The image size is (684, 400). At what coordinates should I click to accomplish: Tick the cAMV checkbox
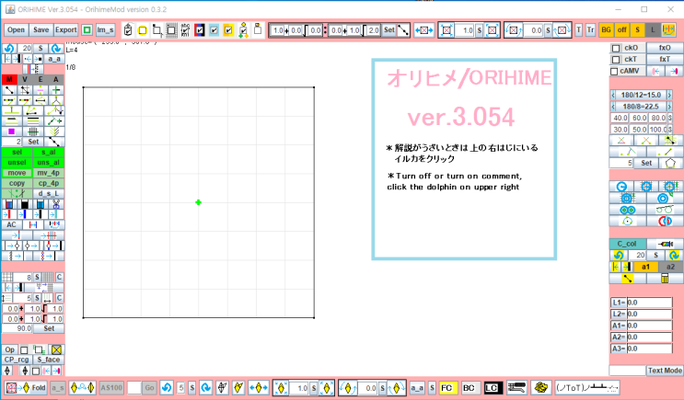pyautogui.click(x=614, y=71)
